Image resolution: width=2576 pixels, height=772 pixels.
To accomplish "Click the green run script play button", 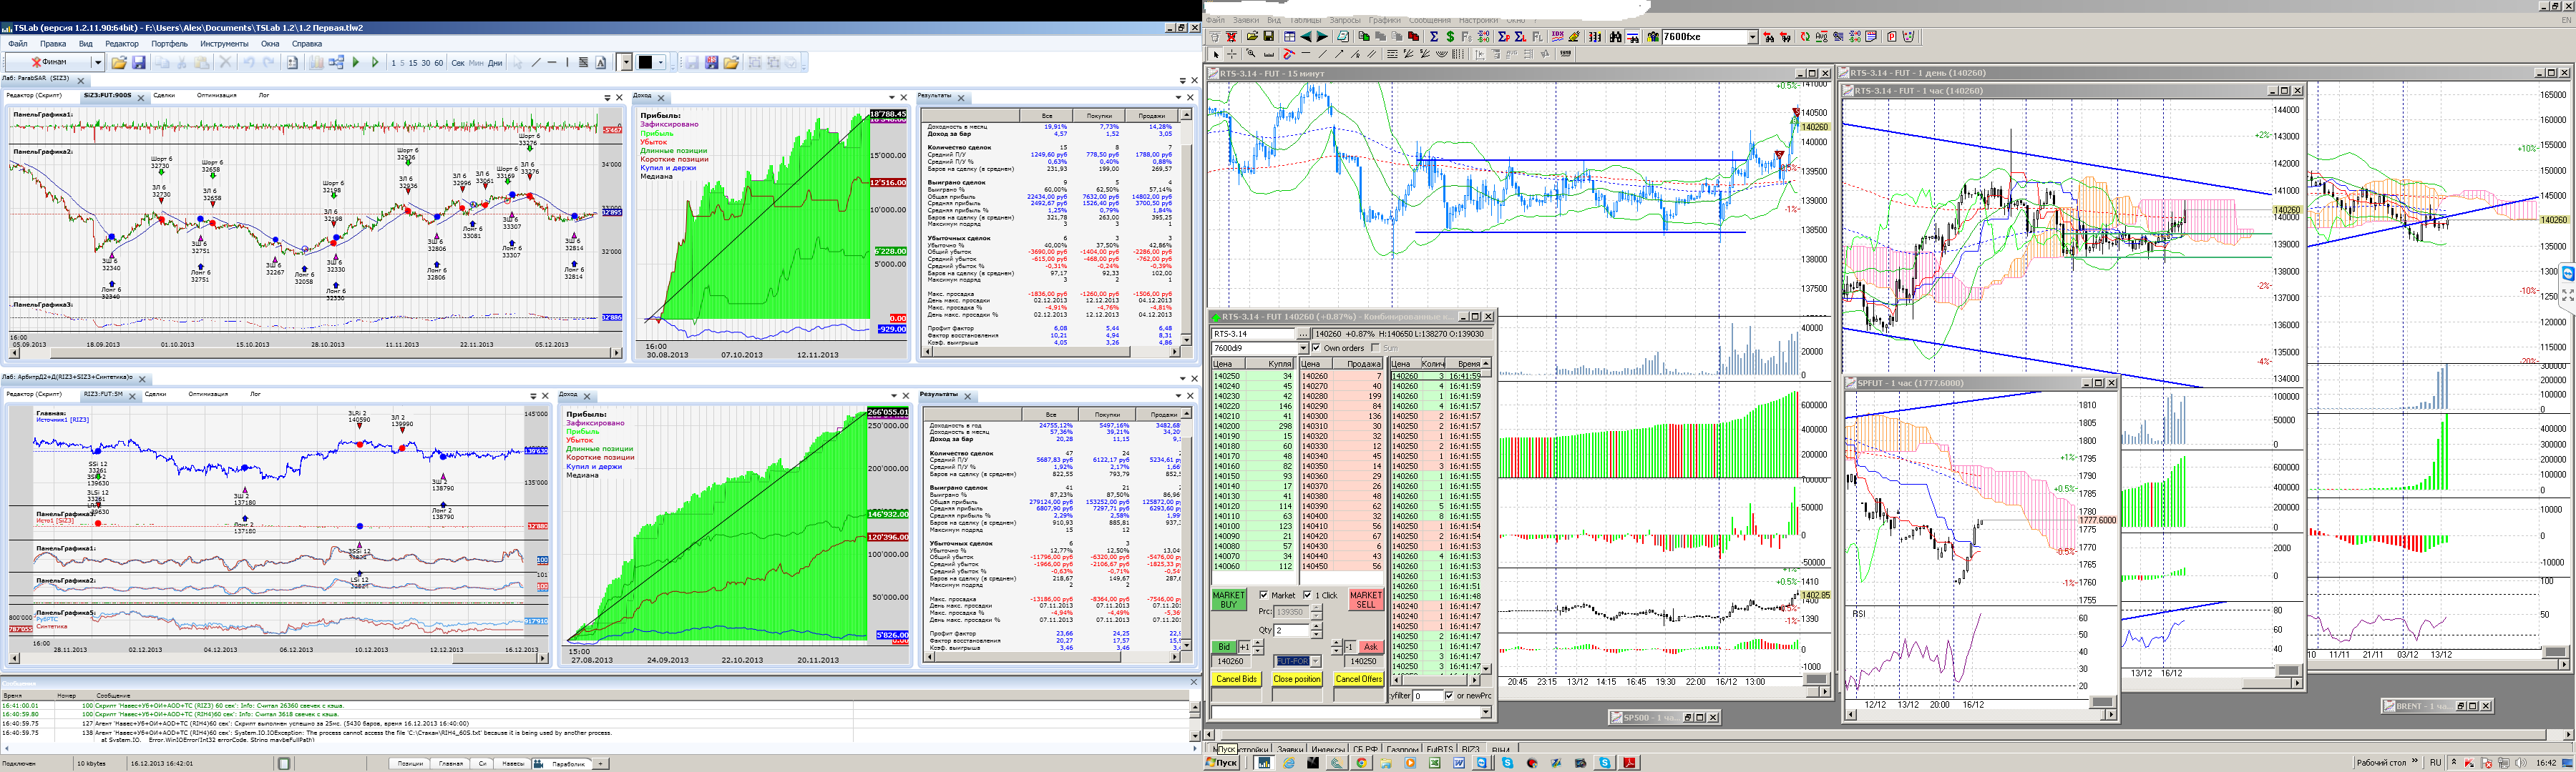I will [356, 63].
